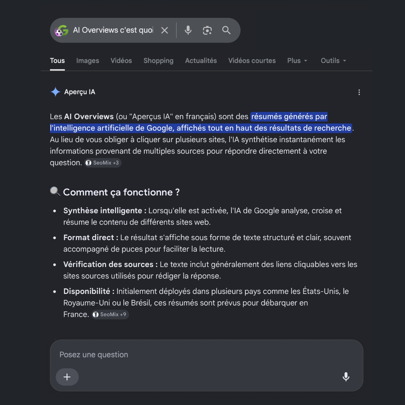Open the Vidéos tab
Image resolution: width=405 pixels, height=405 pixels.
(121, 61)
